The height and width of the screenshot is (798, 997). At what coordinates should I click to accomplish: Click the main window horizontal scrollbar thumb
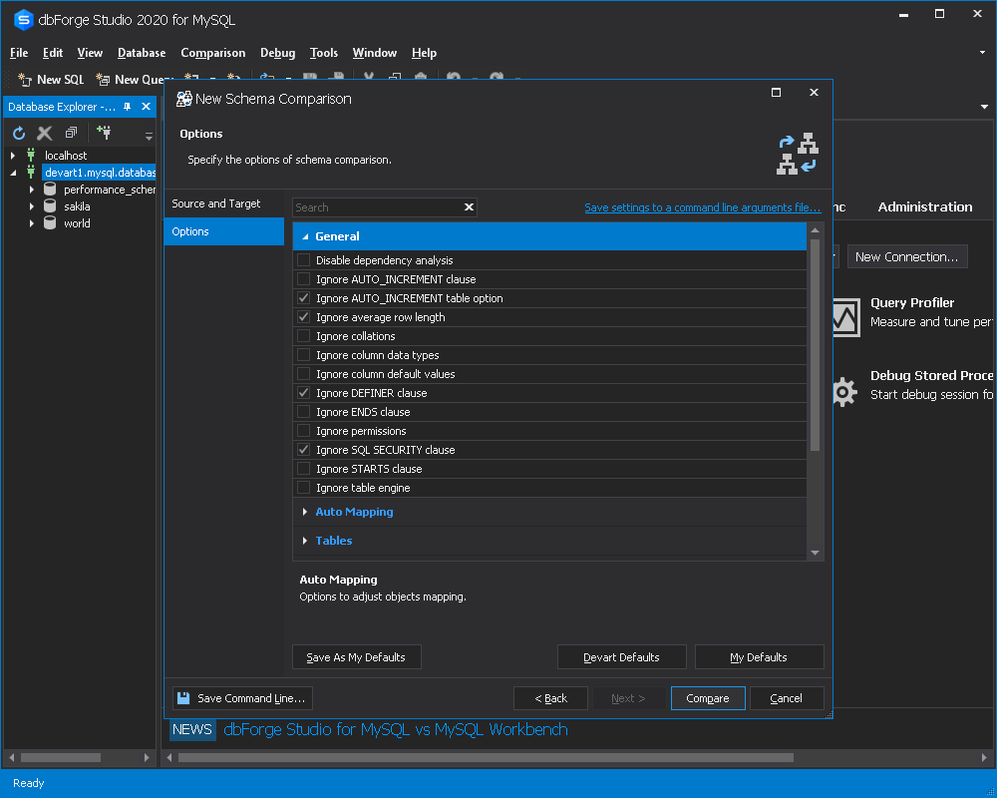486,757
